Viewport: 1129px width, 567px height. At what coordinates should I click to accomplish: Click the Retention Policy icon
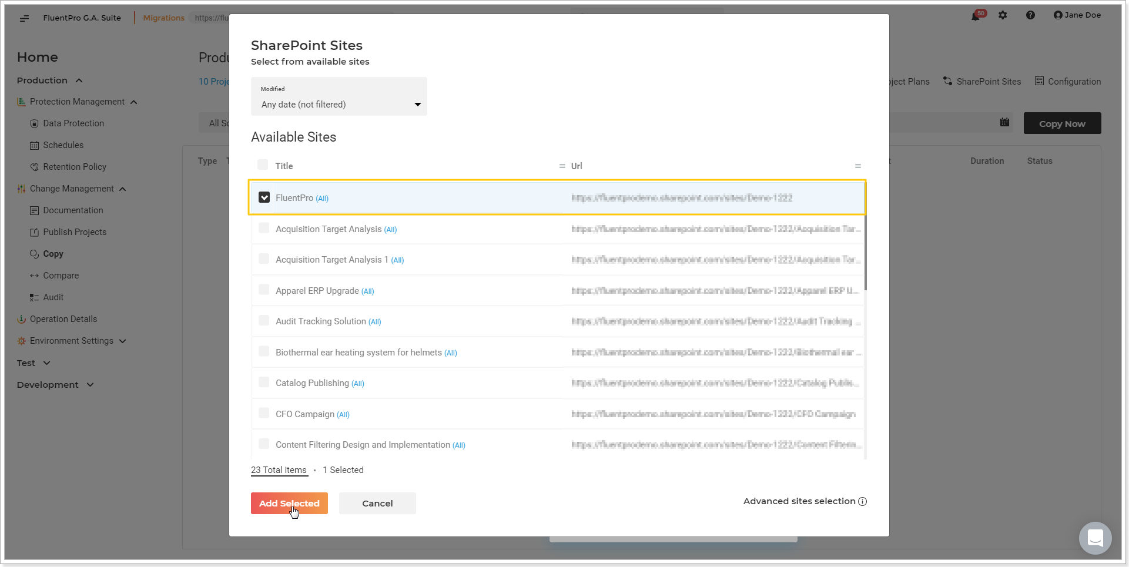coord(35,167)
